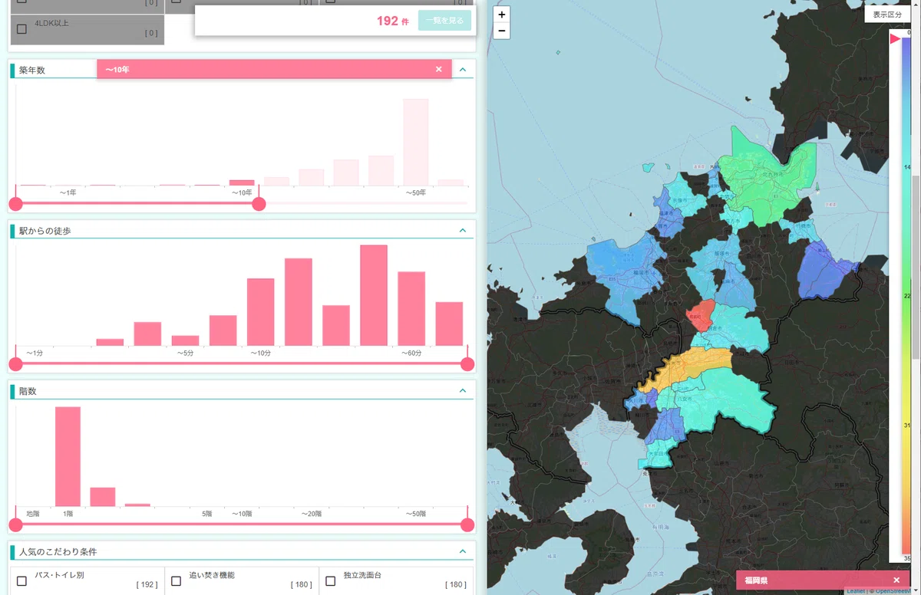Check the 独立洗面台 option
Image resolution: width=921 pixels, height=595 pixels.
point(330,581)
